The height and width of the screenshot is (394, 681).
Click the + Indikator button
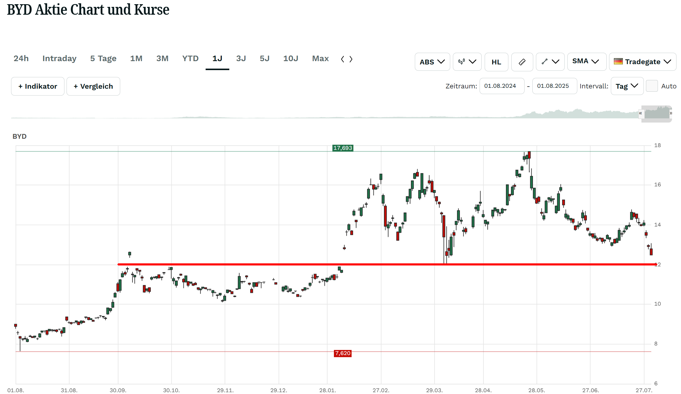pyautogui.click(x=38, y=86)
